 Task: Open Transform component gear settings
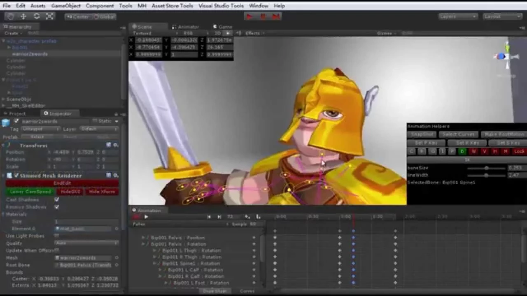116,145
